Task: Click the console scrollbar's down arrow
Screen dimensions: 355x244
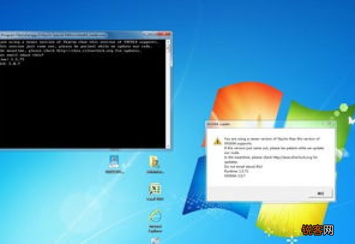Action: coord(168,145)
